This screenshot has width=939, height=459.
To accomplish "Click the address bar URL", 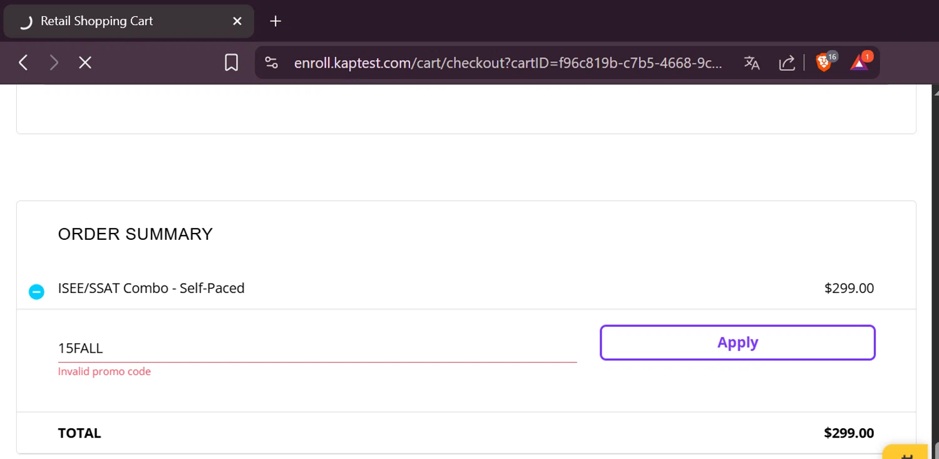I will coord(508,63).
